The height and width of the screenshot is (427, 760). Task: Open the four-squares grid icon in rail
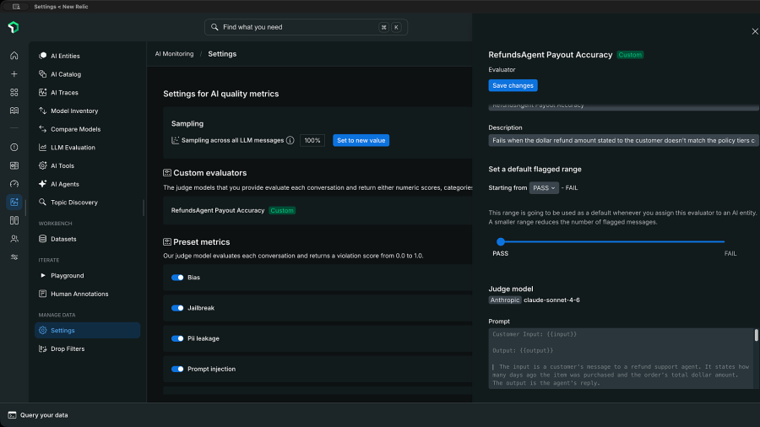pyautogui.click(x=14, y=93)
